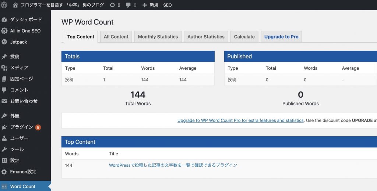Click 投稿 in the Published table

coord(232,80)
